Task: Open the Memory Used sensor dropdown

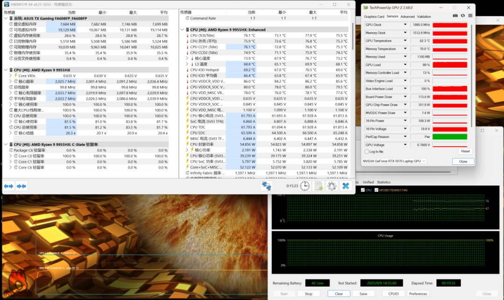Action: [x=405, y=57]
